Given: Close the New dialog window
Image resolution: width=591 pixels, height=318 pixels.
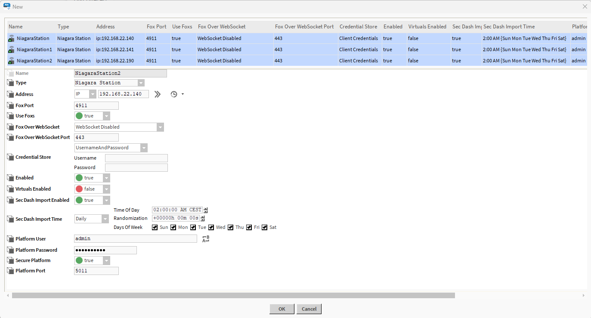Looking at the screenshot, I should pyautogui.click(x=585, y=6).
